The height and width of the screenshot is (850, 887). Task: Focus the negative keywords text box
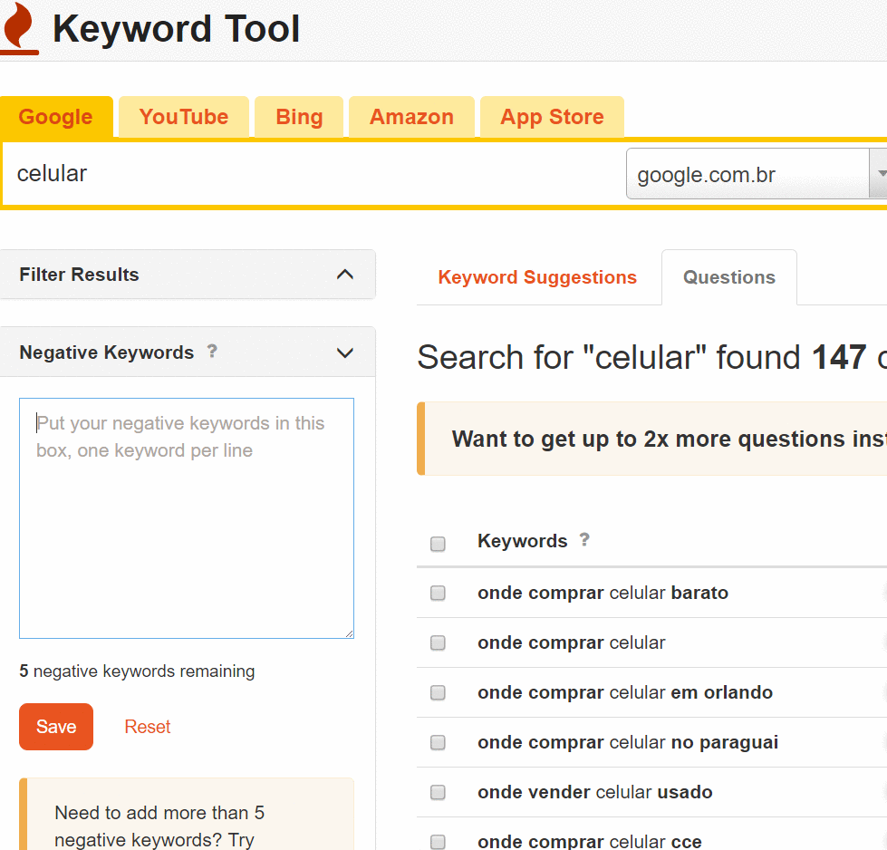pos(187,518)
